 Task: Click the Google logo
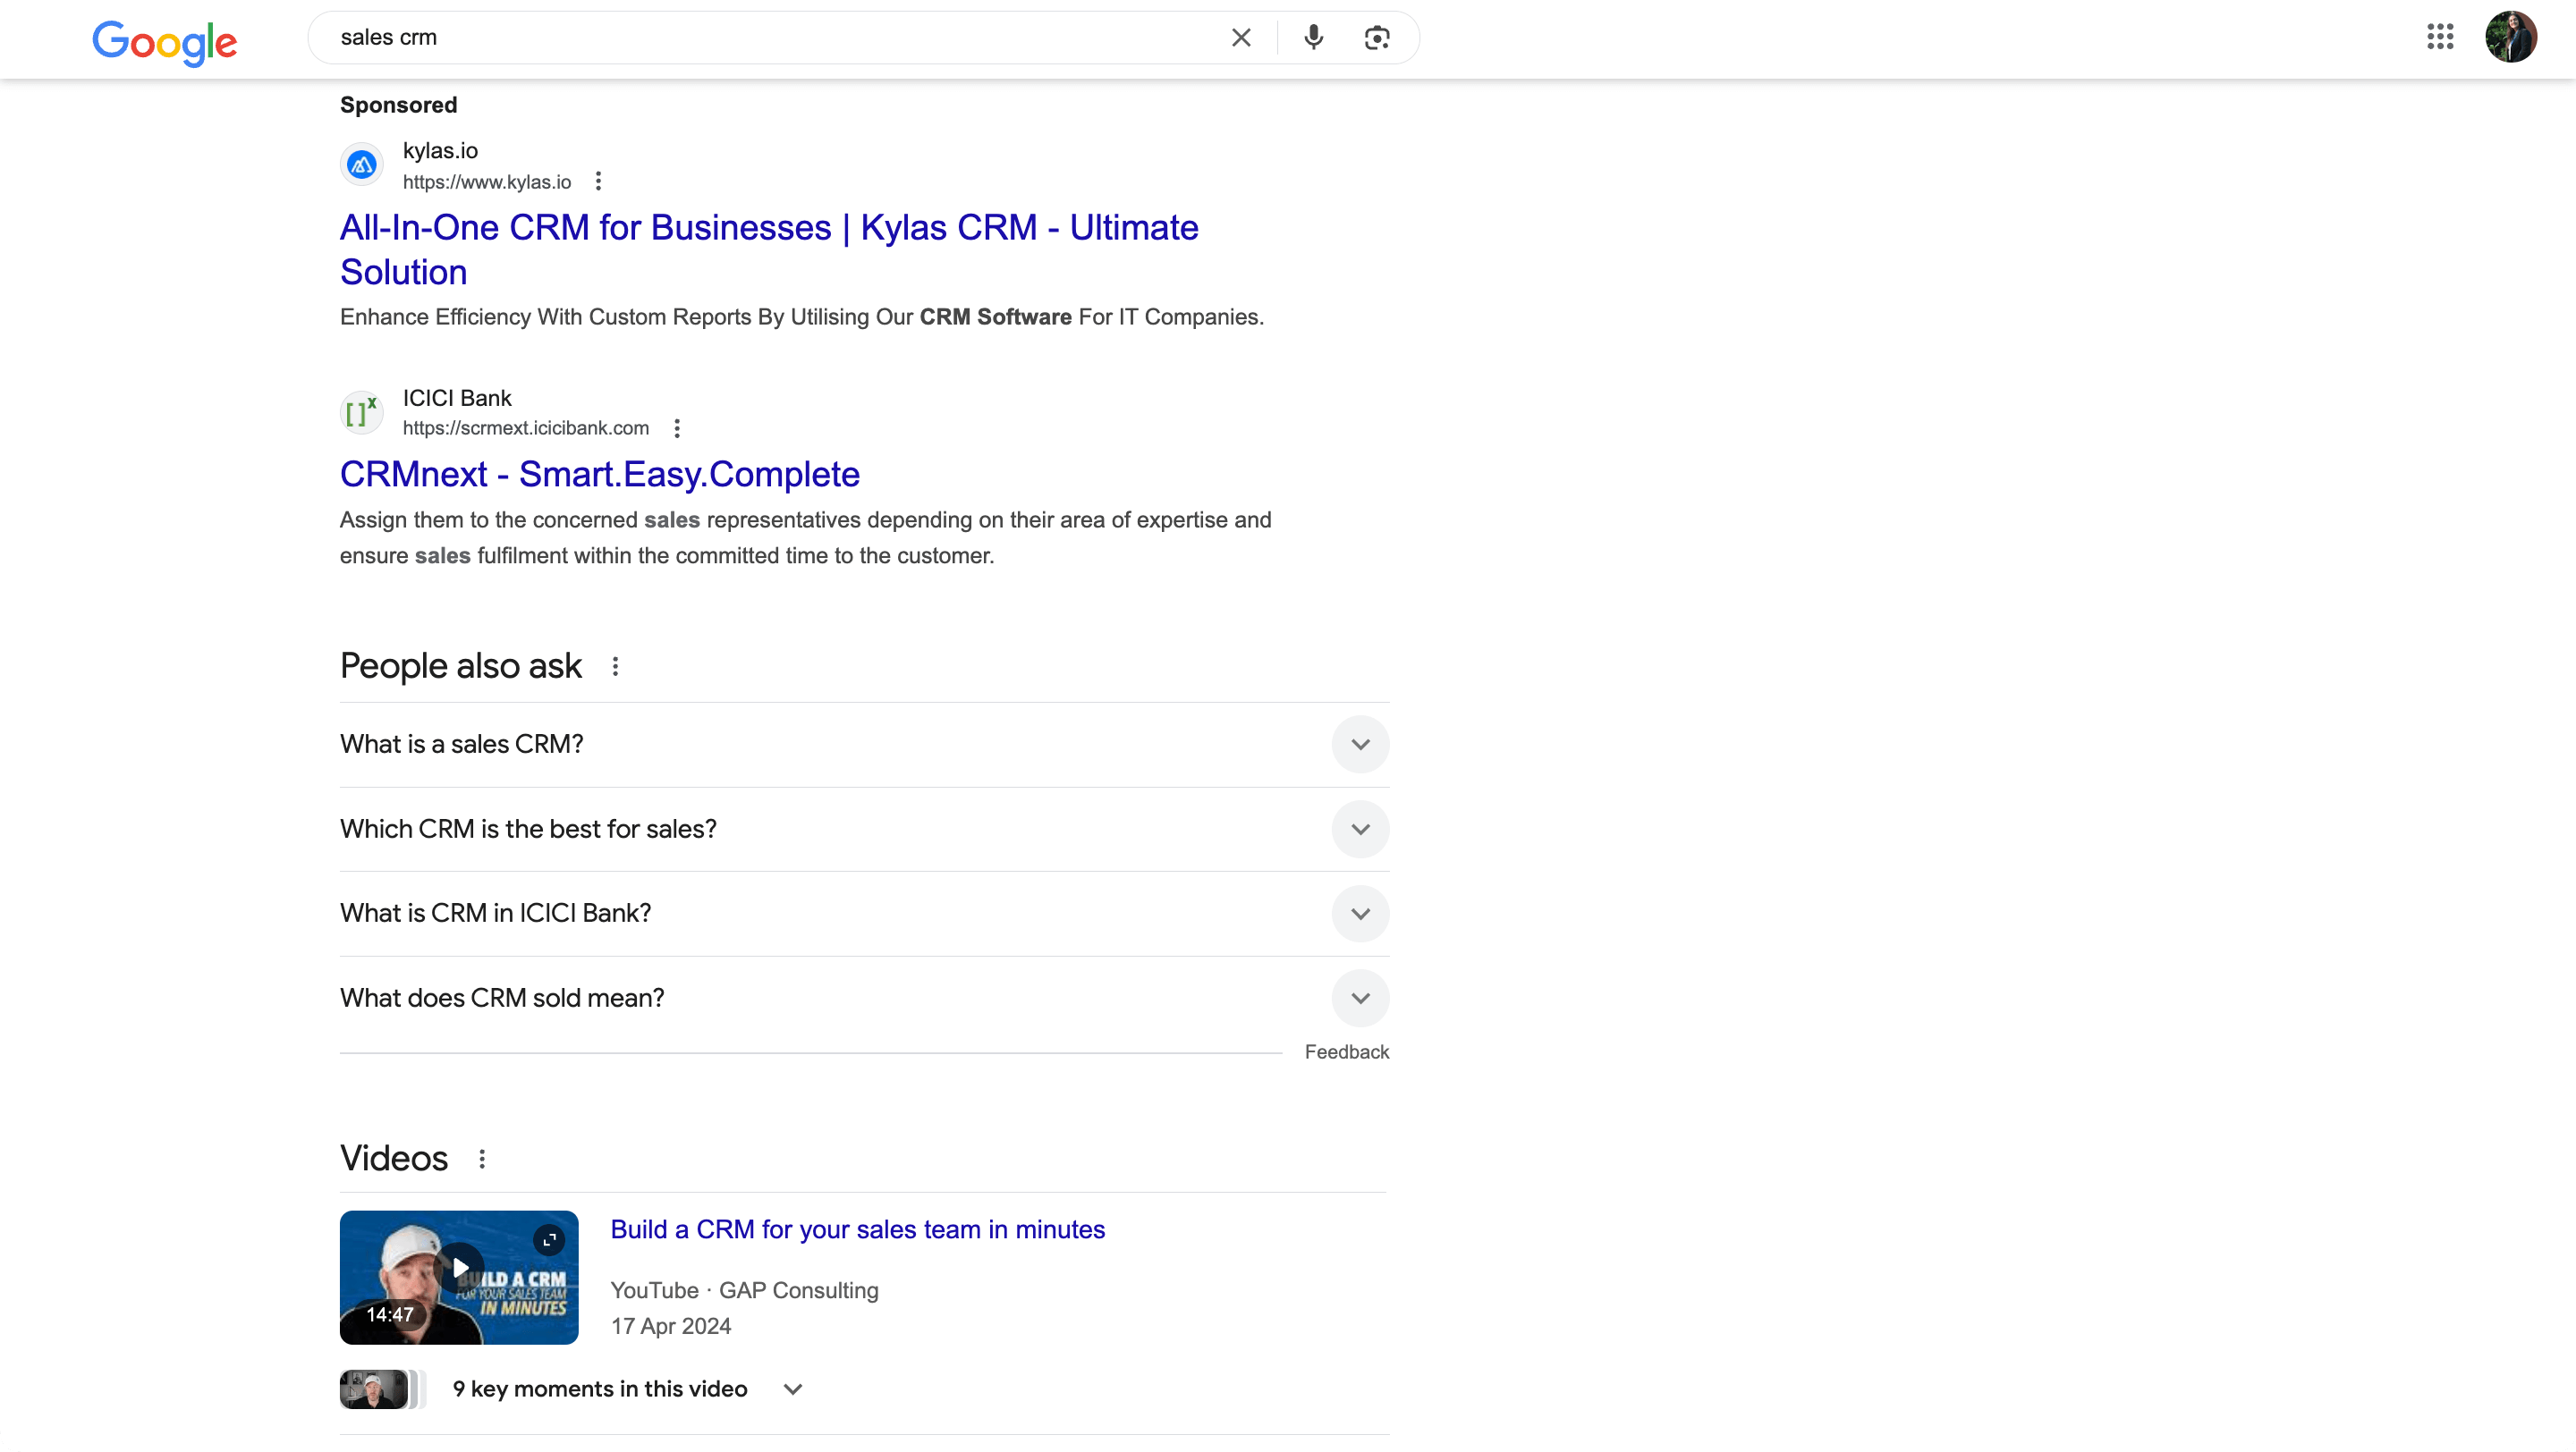pos(165,42)
